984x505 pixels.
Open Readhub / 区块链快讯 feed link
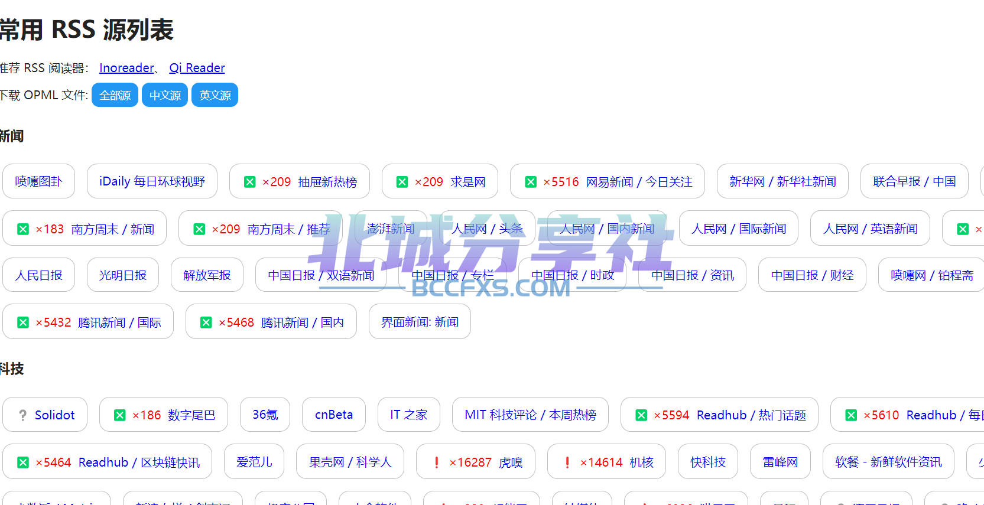(139, 462)
